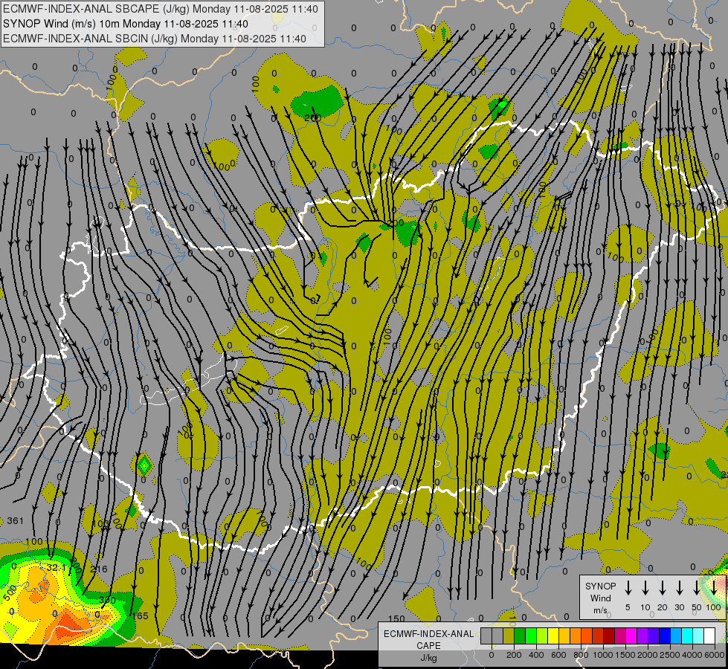Select the magenta CAPE legend swatch
The image size is (728, 669).
tap(631, 636)
